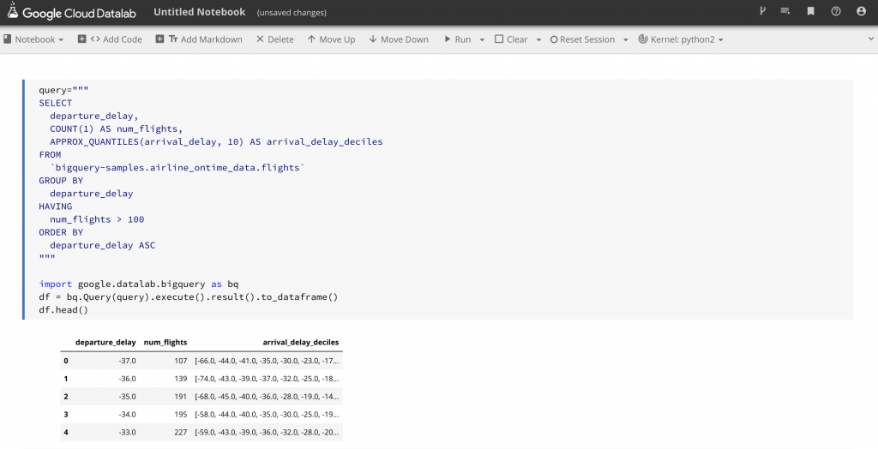Click the bookmark icon in header

810,11
